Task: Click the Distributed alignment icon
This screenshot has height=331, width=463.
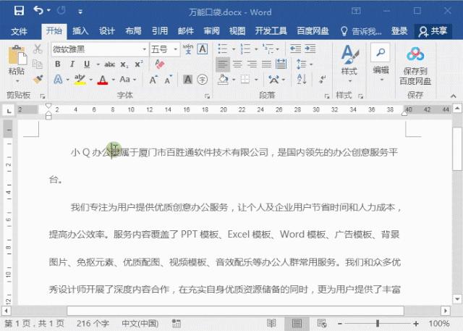Action: click(281, 64)
